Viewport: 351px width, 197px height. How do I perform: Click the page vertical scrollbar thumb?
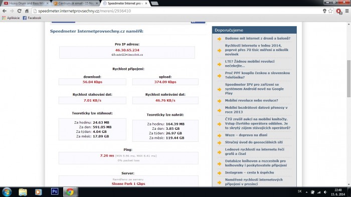[x=349, y=78]
